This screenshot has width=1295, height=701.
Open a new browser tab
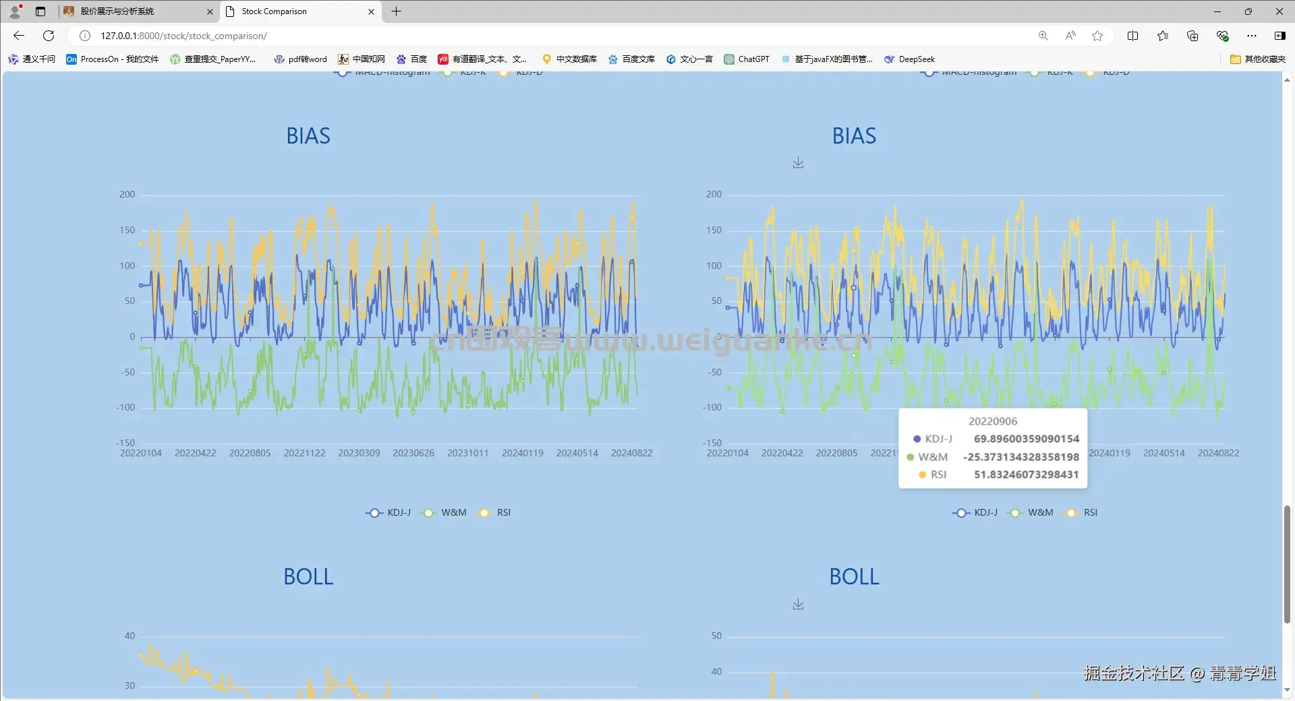pyautogui.click(x=396, y=11)
